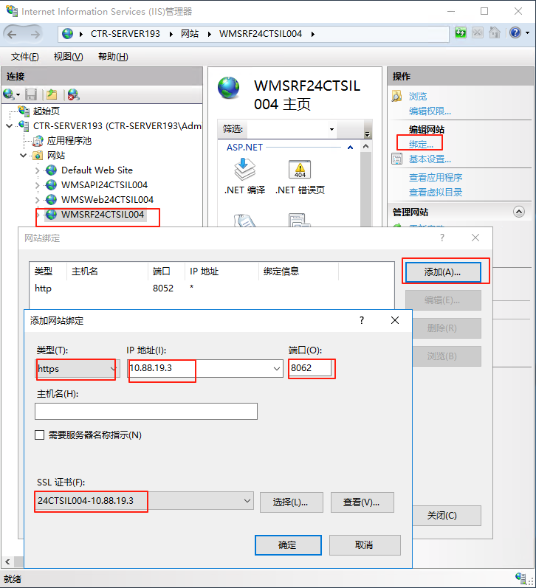Open the 类型 https dropdown
Viewport: 536px width, 588px height.
pos(76,368)
